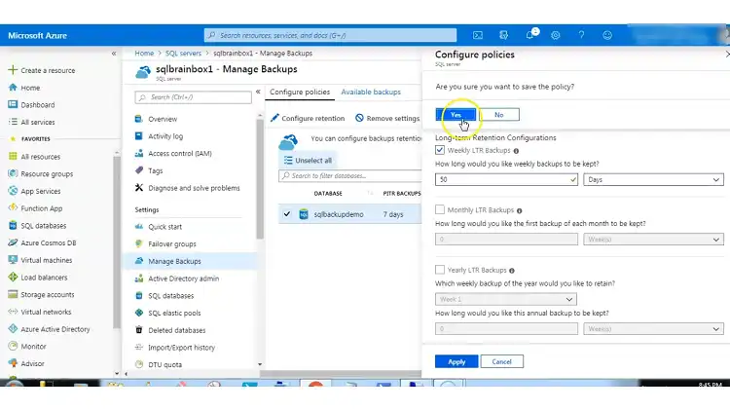The height and width of the screenshot is (410, 730).
Task: Collapse the left portal sidebar chevron
Action: click(x=114, y=54)
